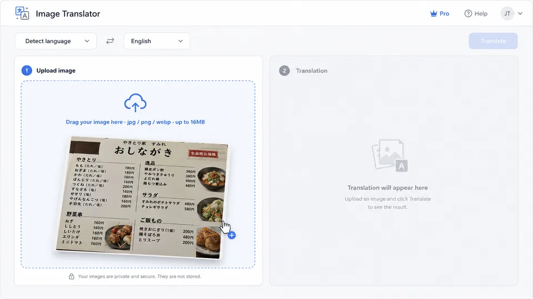Click the JT user avatar
Screen dimensions: 533x299
(x=507, y=13)
